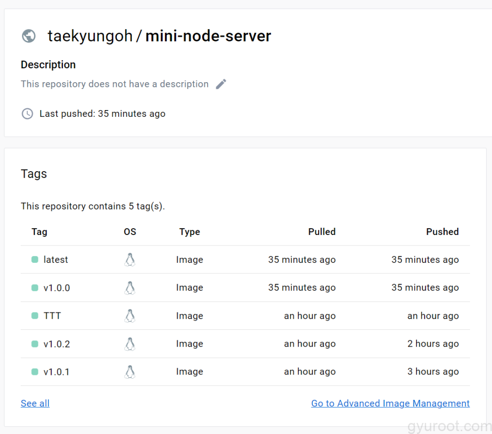
Task: Open the v1.0.2 tag entry
Action: tap(57, 344)
